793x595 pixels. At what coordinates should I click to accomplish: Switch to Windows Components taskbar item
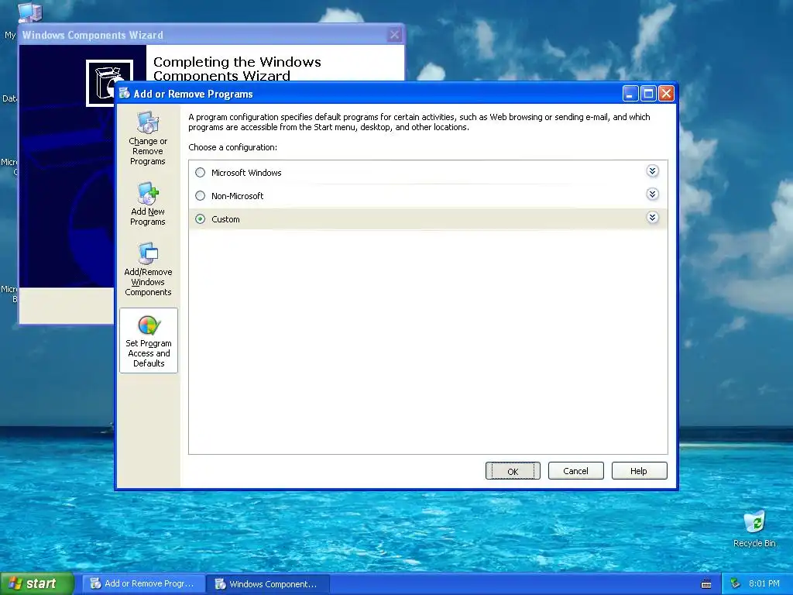tap(269, 584)
